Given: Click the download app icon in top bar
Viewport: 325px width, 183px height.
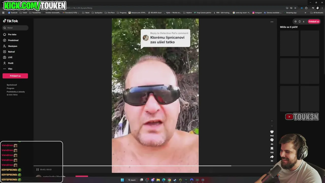Looking at the screenshot, I should coord(304,22).
